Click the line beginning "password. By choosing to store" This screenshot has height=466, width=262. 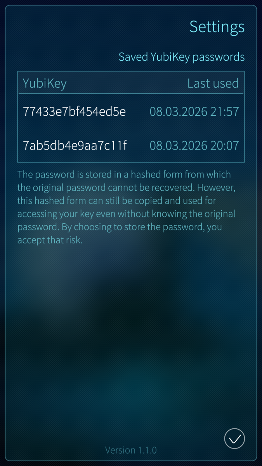click(120, 227)
